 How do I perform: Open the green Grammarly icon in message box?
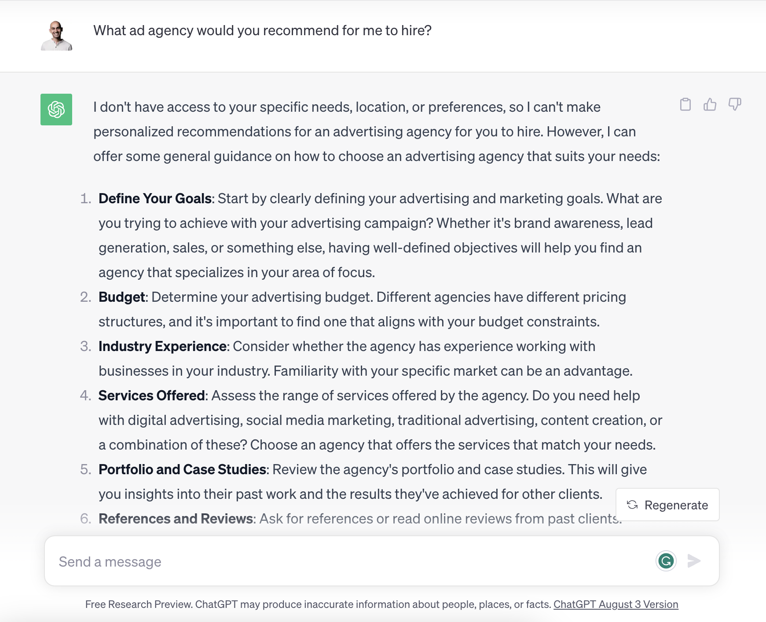point(666,561)
